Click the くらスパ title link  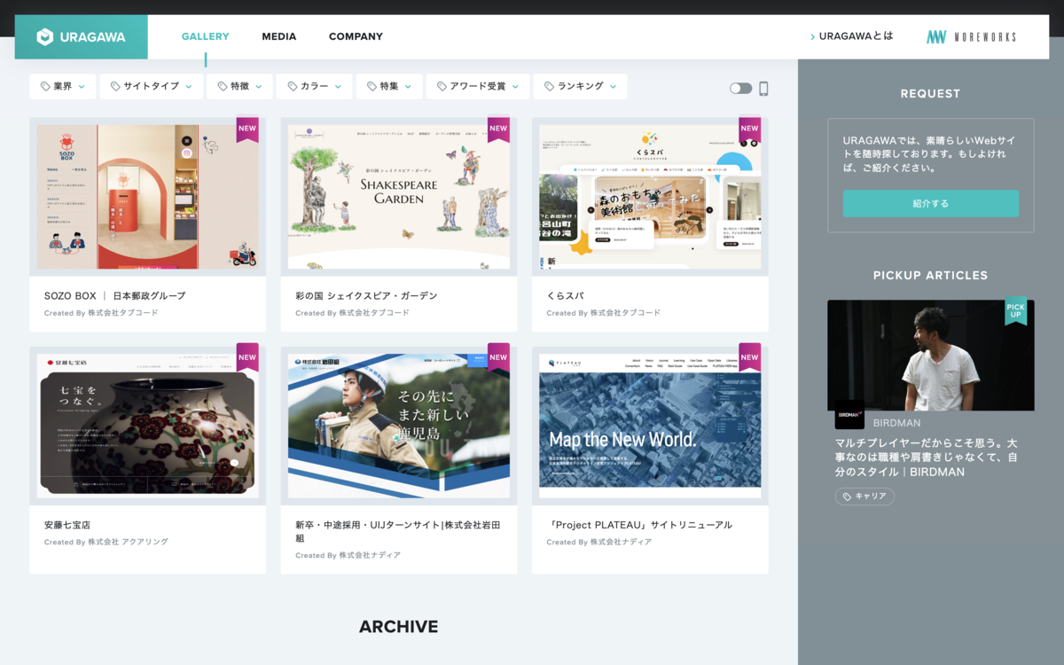[566, 295]
